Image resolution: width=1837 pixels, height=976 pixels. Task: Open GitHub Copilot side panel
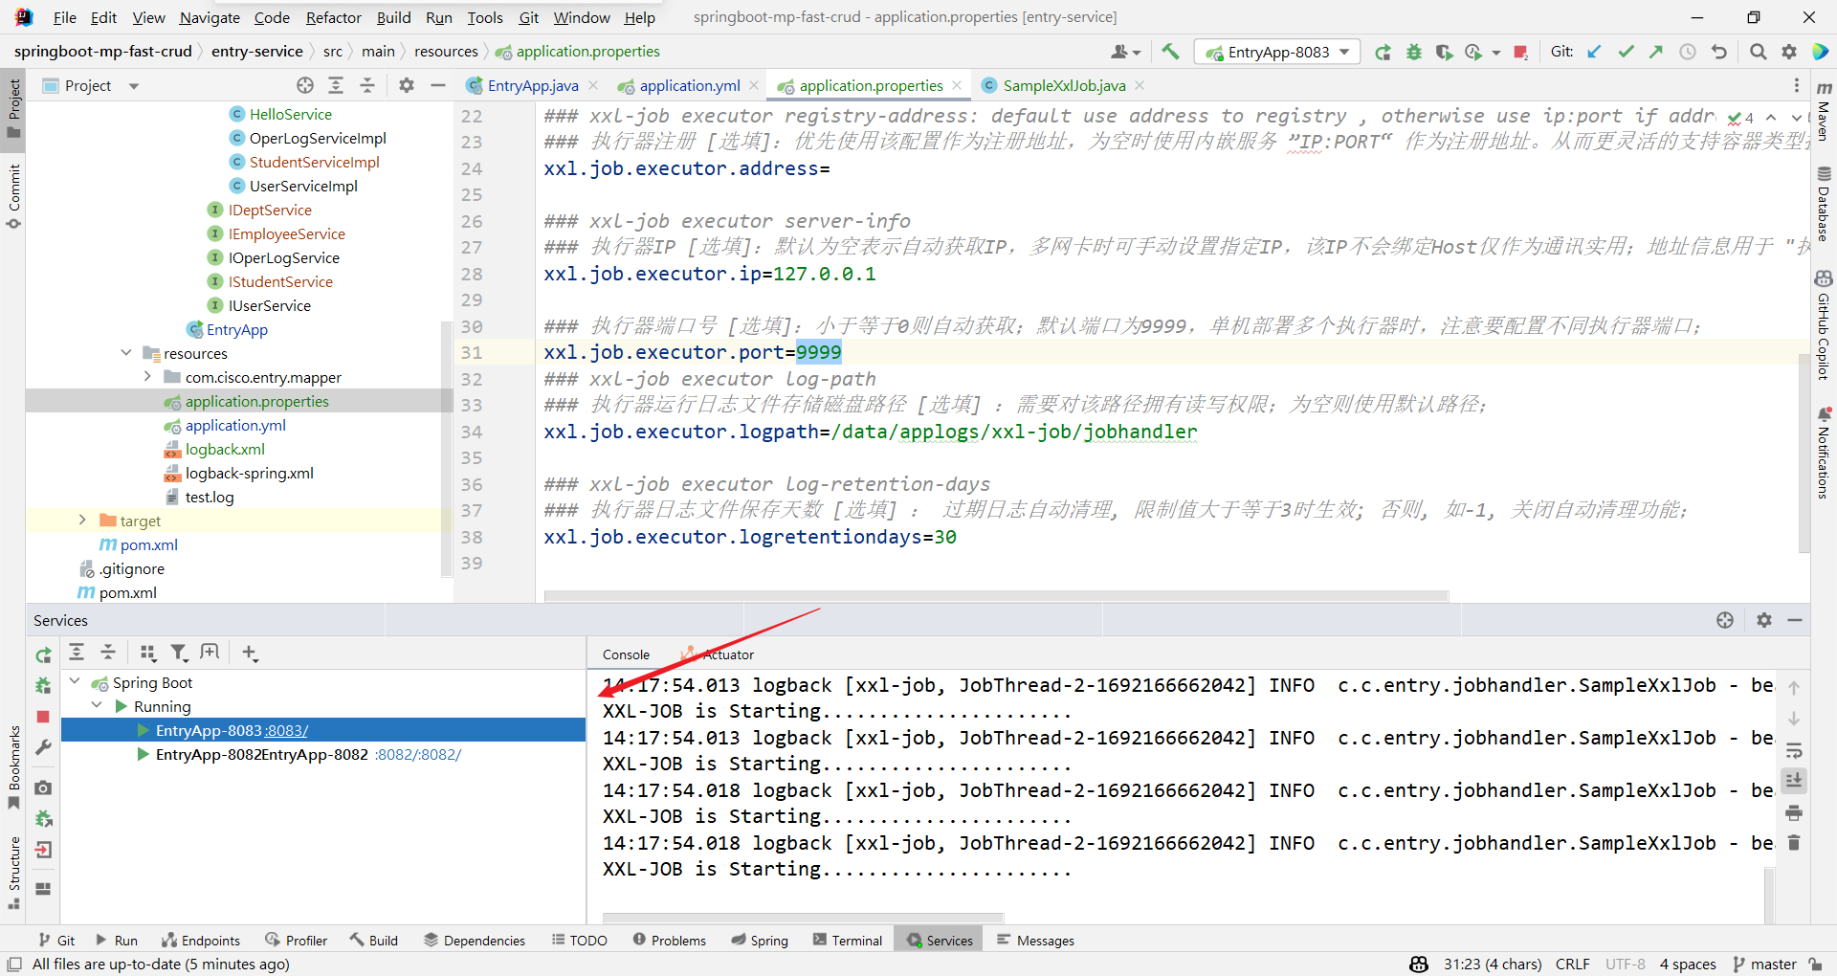point(1824,325)
